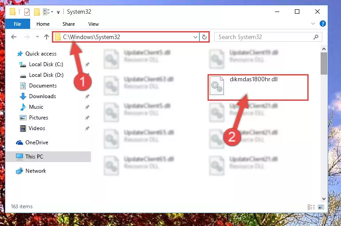Expand the ribbon with the chevron
The image size is (341, 226).
(x=313, y=24)
